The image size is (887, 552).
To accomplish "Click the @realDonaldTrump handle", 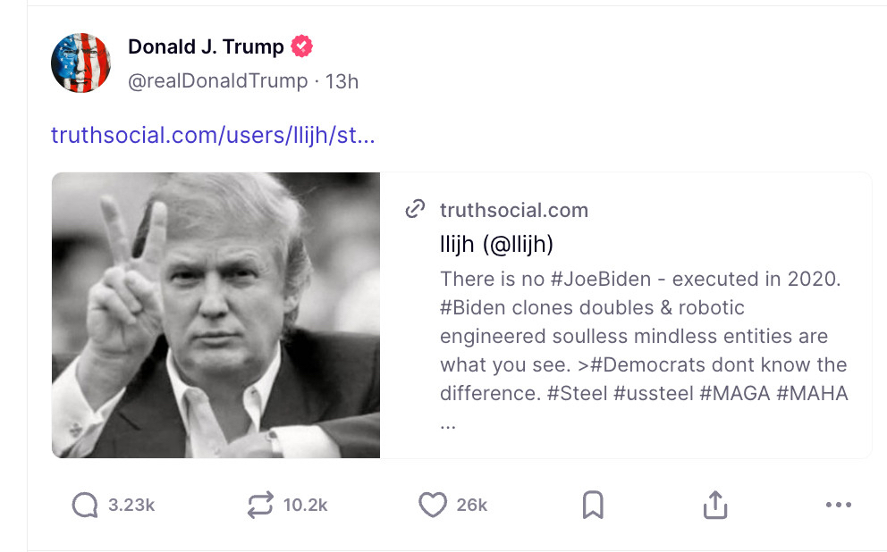I will coord(217,81).
